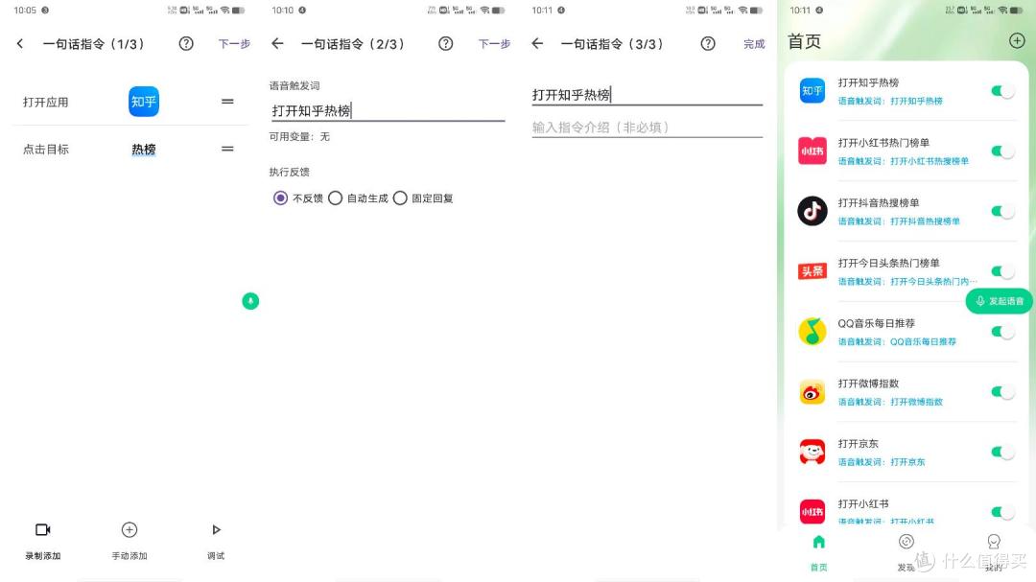Tap 头条 icon in 打开今日头条热门榜单 row
The height and width of the screenshot is (582, 1036).
click(x=812, y=271)
